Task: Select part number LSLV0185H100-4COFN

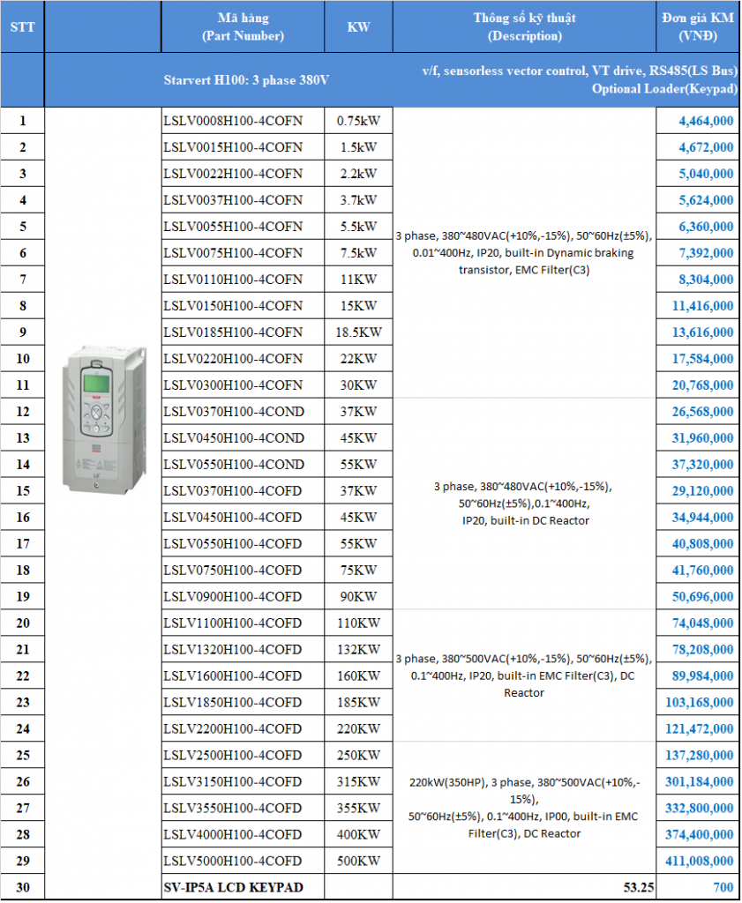Action: point(233,332)
